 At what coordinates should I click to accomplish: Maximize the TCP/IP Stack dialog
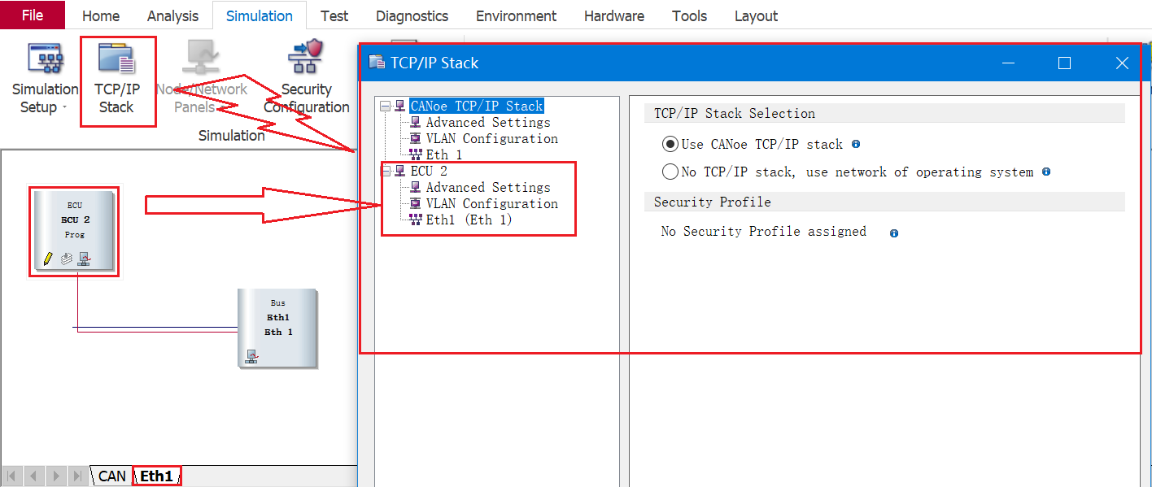[1064, 63]
